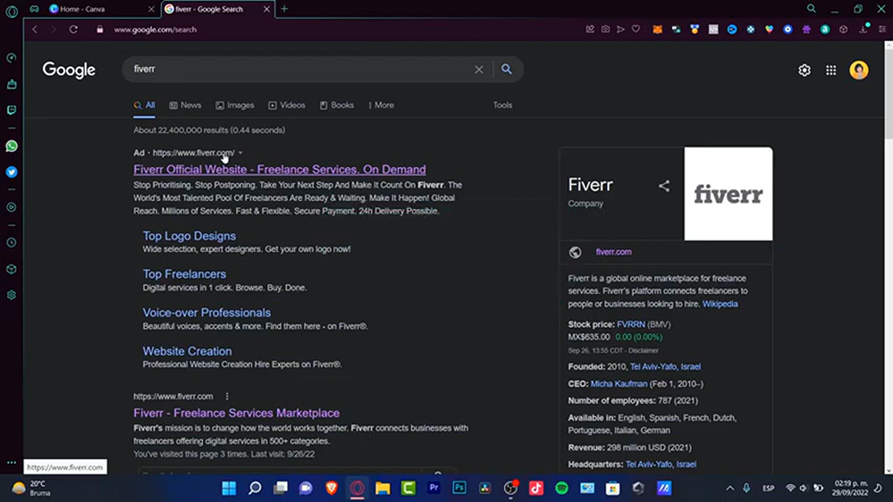
Task: Open Top Freelancers sitelink
Action: [184, 274]
